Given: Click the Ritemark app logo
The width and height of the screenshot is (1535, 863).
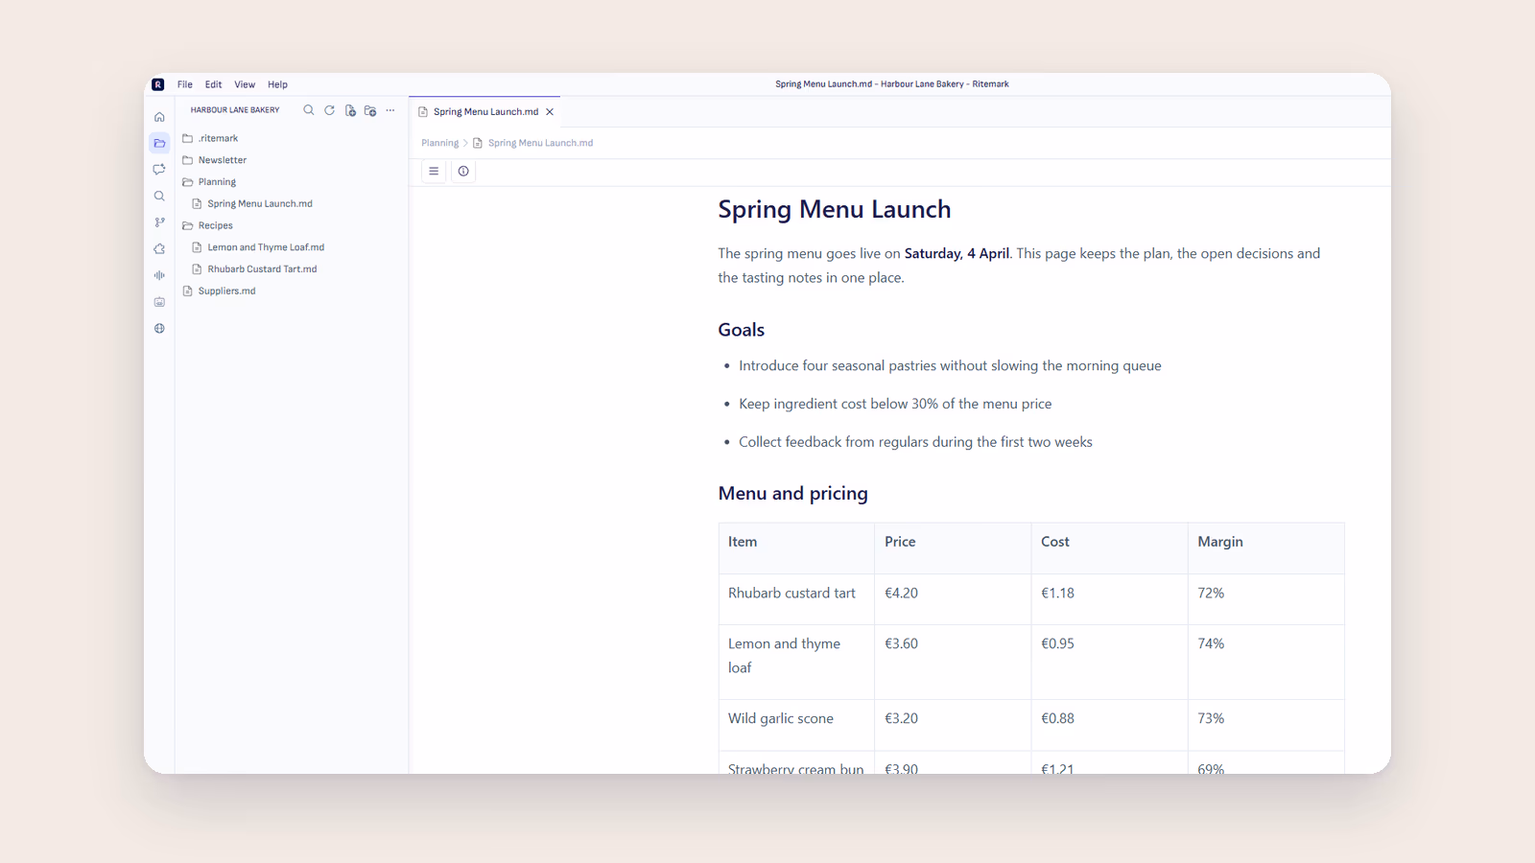Looking at the screenshot, I should click(158, 84).
